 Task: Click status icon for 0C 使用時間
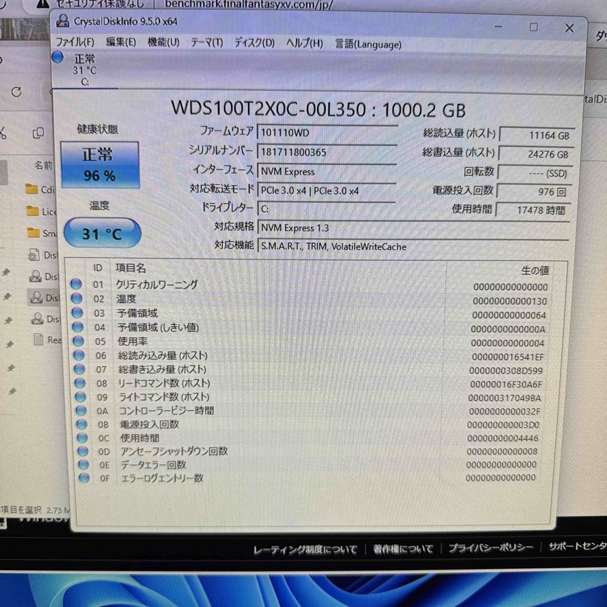[x=83, y=438]
